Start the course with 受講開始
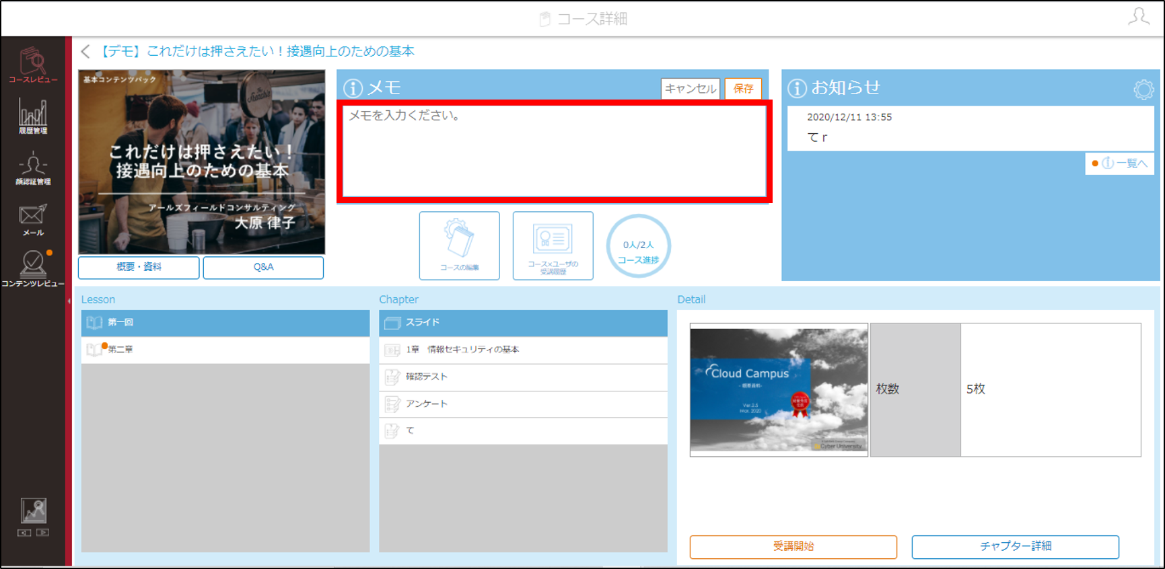The height and width of the screenshot is (569, 1165). (793, 547)
